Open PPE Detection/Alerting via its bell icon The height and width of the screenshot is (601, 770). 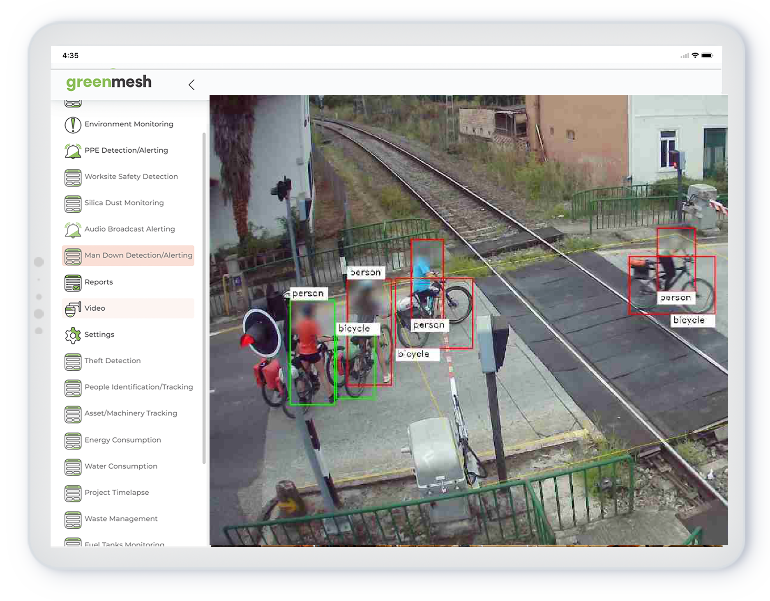pos(73,151)
